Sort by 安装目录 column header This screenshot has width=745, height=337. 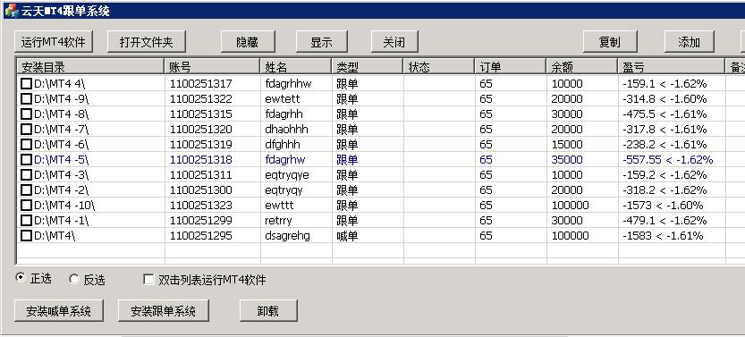pyautogui.click(x=90, y=67)
